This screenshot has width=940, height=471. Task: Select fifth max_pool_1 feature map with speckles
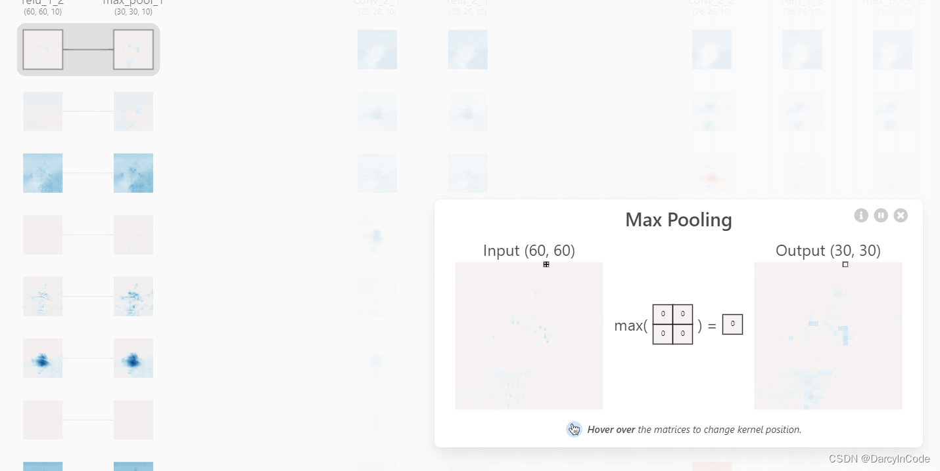point(133,296)
